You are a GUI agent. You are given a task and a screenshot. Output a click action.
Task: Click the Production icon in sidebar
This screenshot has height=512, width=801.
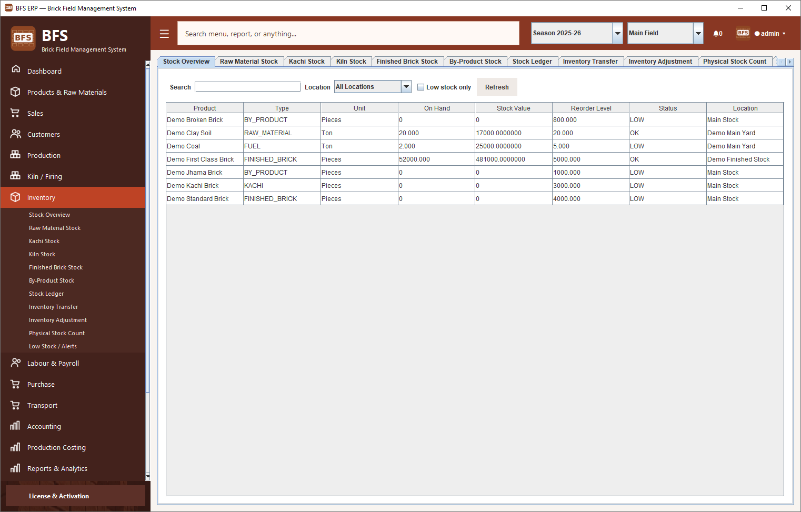coord(16,155)
